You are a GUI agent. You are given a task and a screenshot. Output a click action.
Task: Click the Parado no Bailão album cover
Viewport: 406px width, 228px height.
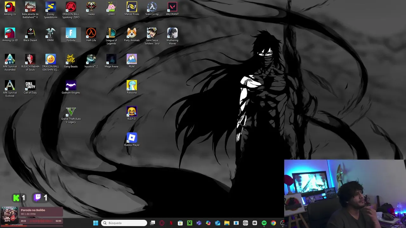(x=9, y=215)
